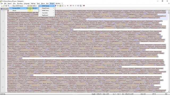The height and width of the screenshot is (95, 170).
Task: Click the vertical scrollbar thumb
Action: 169,13
